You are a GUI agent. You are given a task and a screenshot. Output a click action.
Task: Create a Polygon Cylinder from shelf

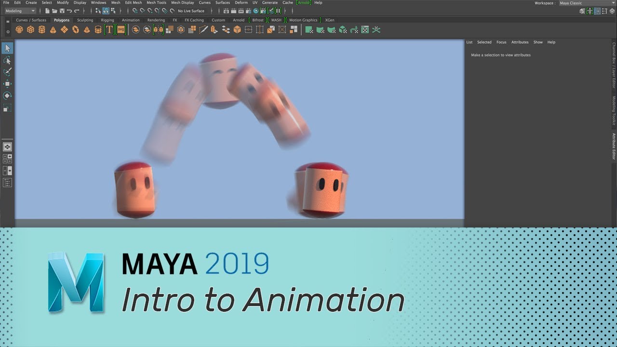tap(42, 30)
